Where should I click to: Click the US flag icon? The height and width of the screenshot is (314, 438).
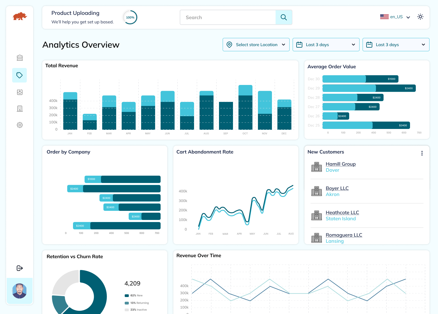tap(384, 17)
